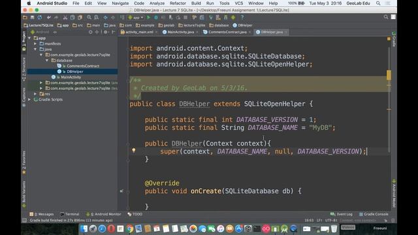Switch to MainActivity.java tab
418x235 pixels.
coord(180,32)
